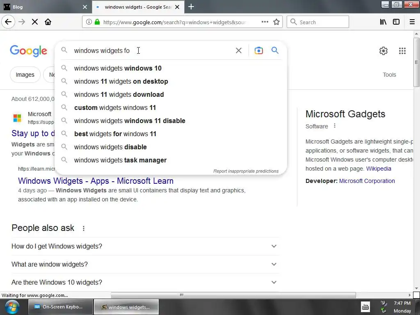Open the taskbar keyboard tray icon
This screenshot has height=315, width=420.
365,307
